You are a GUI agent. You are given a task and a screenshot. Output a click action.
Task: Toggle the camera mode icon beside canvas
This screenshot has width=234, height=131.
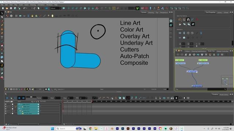[x=171, y=25]
